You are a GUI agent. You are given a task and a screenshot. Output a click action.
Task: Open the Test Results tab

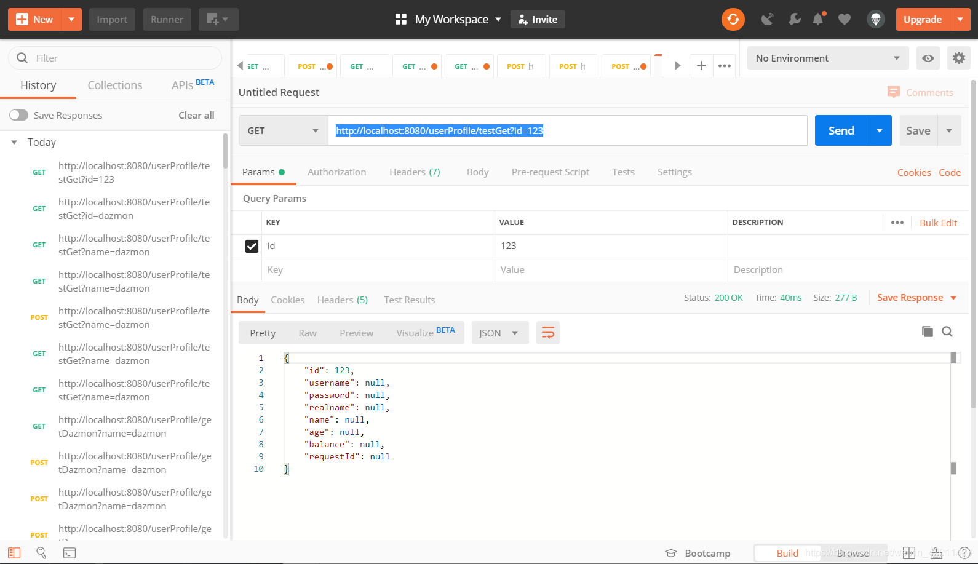[410, 300]
